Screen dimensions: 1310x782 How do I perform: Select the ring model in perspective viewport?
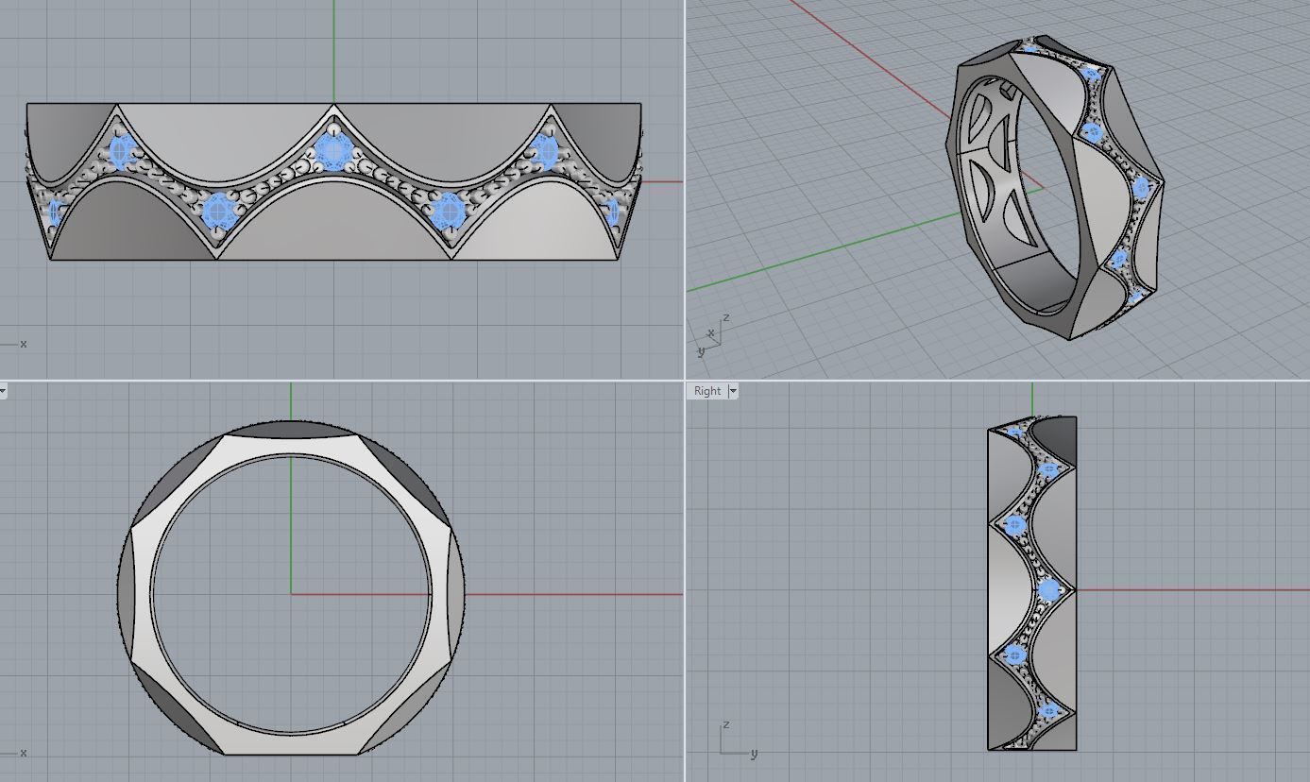[x=1053, y=189]
